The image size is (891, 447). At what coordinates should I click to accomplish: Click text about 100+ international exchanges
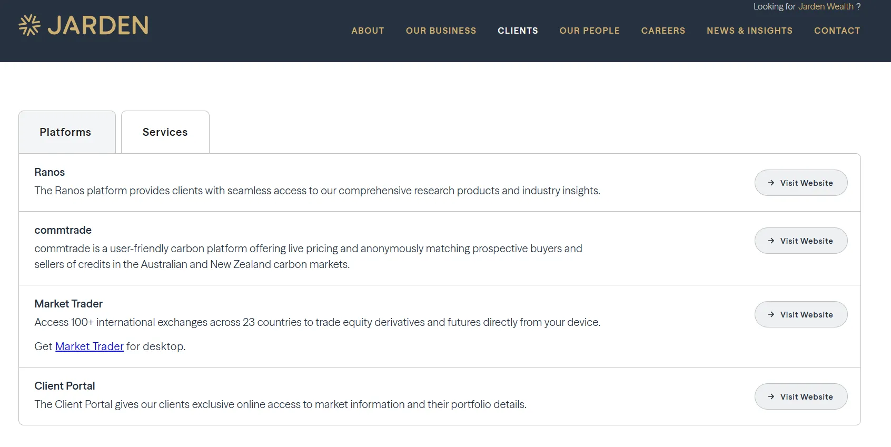[x=317, y=322]
